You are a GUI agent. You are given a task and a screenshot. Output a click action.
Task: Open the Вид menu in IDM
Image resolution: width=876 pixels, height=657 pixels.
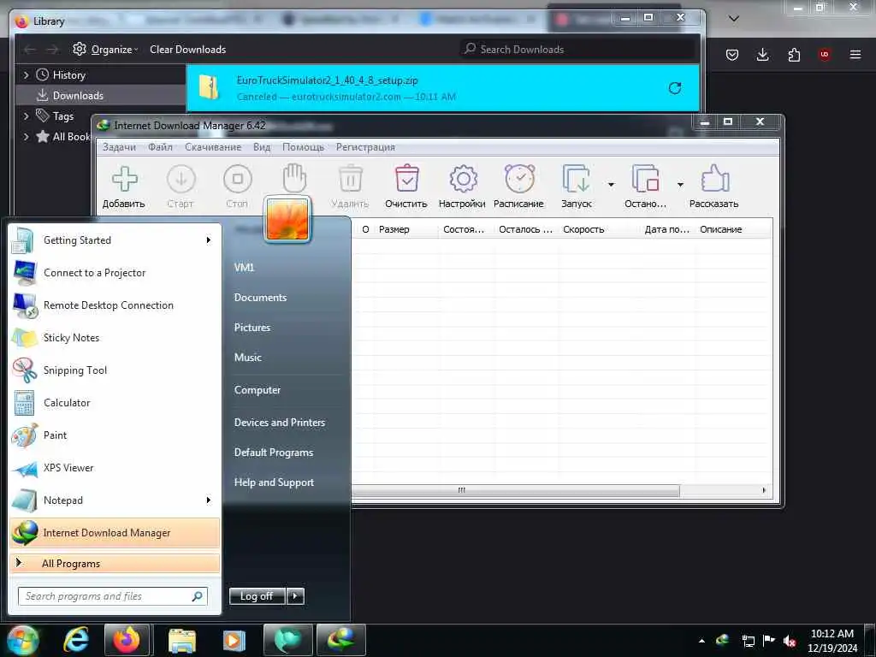(262, 147)
